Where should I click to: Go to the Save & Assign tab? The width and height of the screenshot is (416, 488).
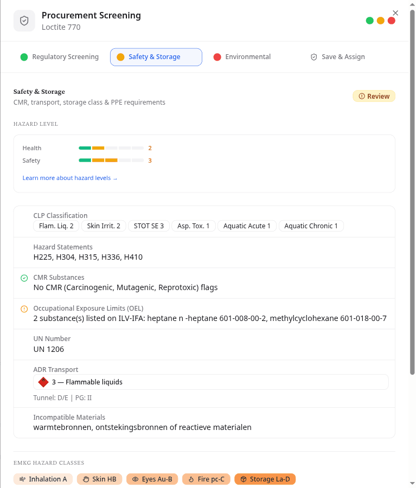point(337,57)
